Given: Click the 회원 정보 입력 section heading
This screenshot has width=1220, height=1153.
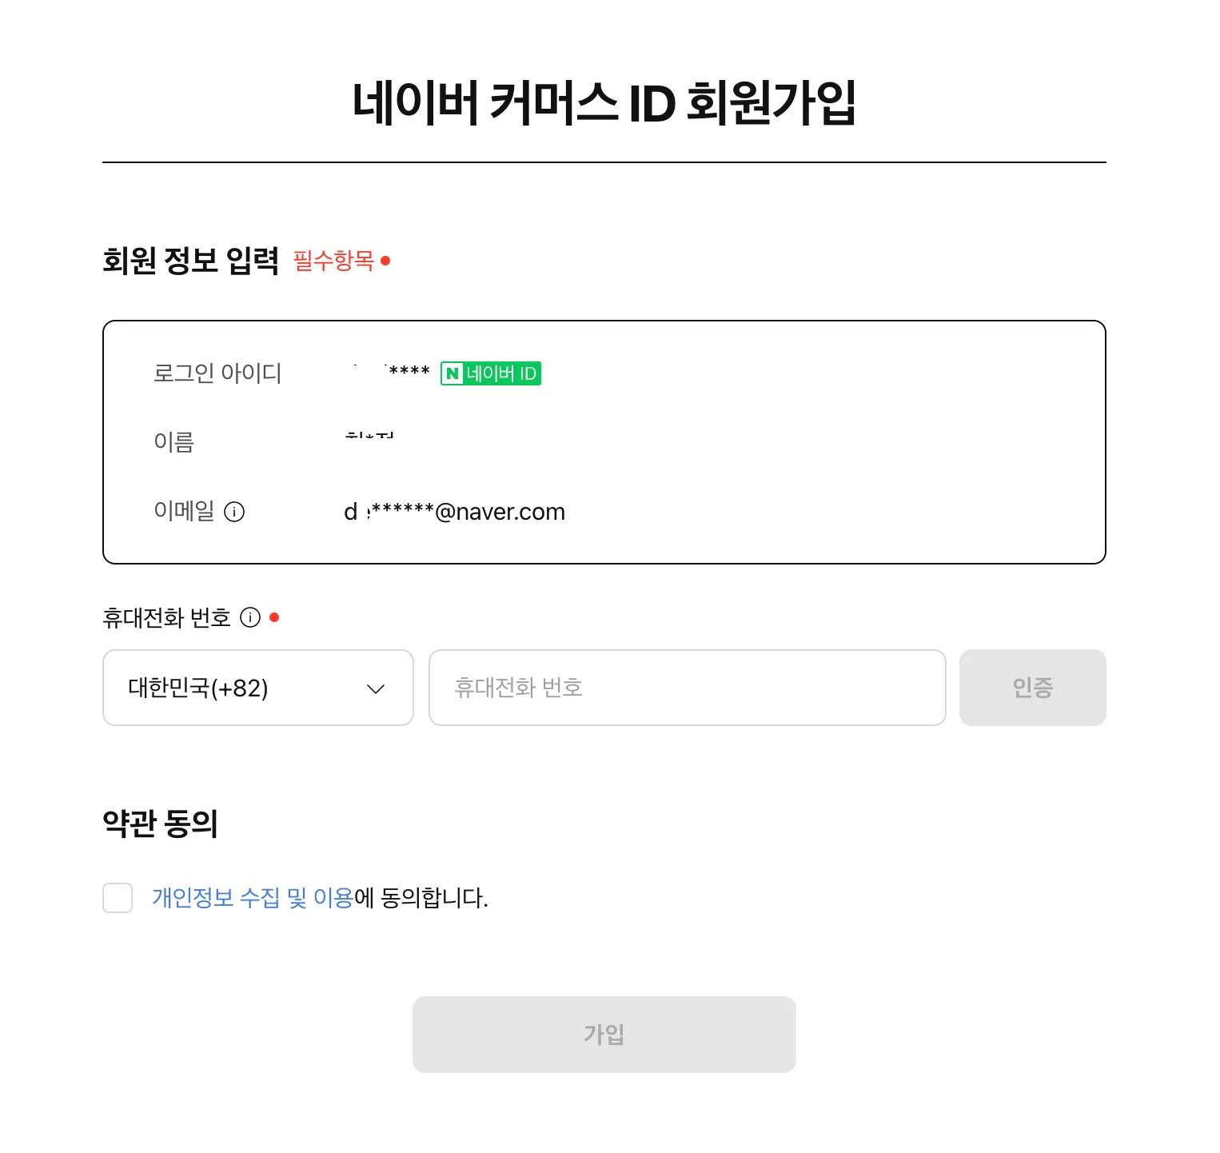Looking at the screenshot, I should pyautogui.click(x=190, y=261).
